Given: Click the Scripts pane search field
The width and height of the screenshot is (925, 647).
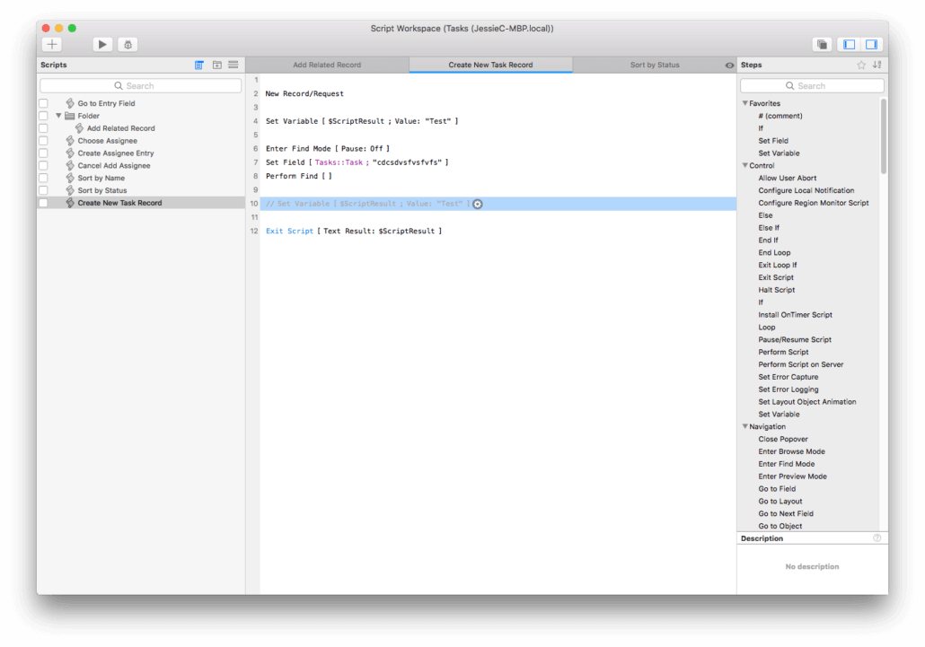Looking at the screenshot, I should point(140,86).
